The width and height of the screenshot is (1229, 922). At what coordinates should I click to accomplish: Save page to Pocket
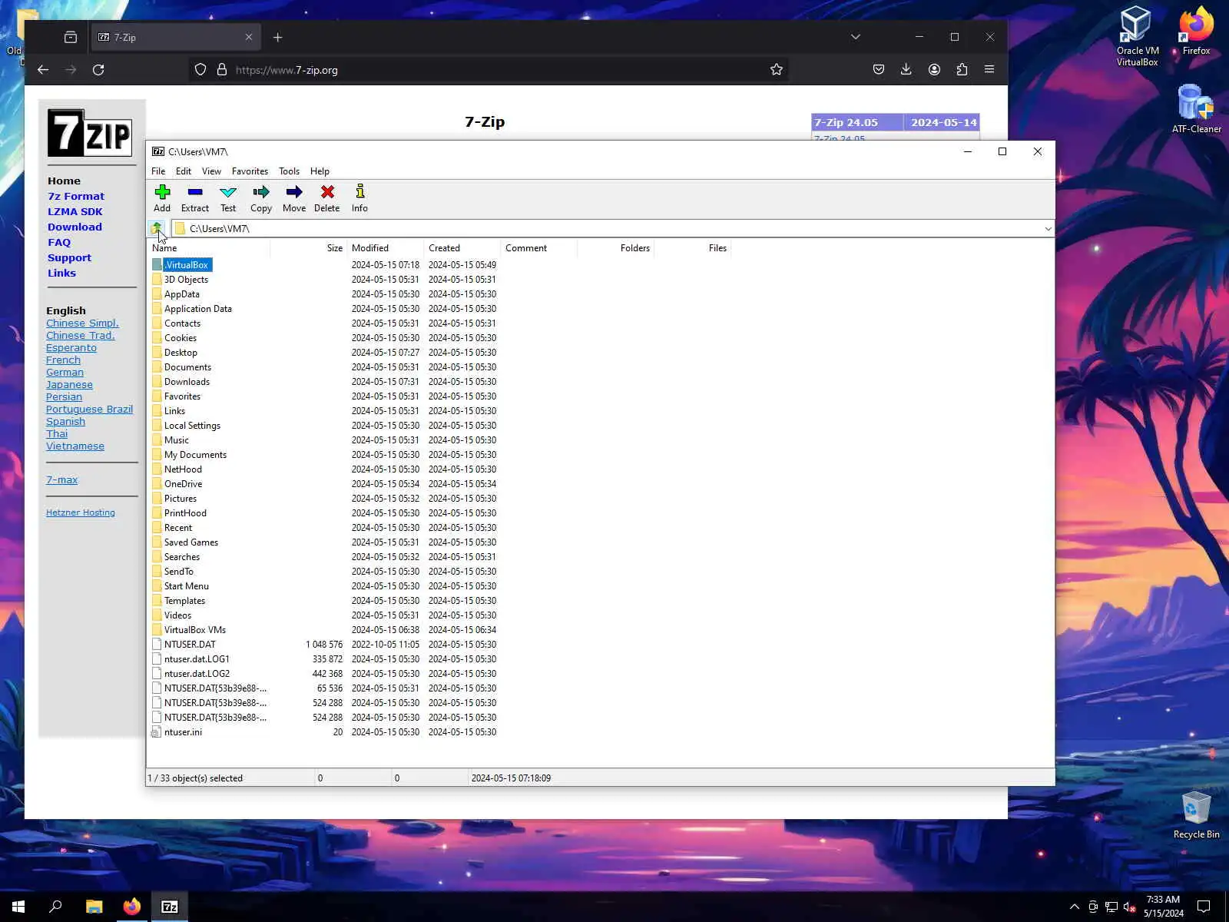click(879, 70)
